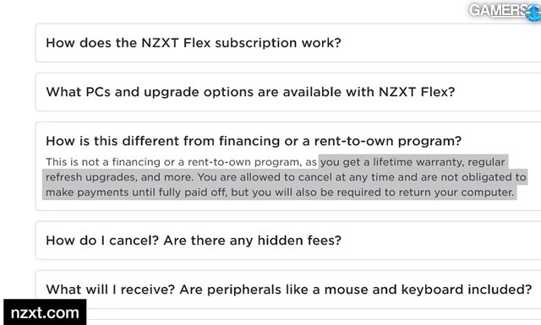The image size is (541, 325).
Task: Click highlighted text "refresh upgrades, and more"
Action: tap(119, 177)
